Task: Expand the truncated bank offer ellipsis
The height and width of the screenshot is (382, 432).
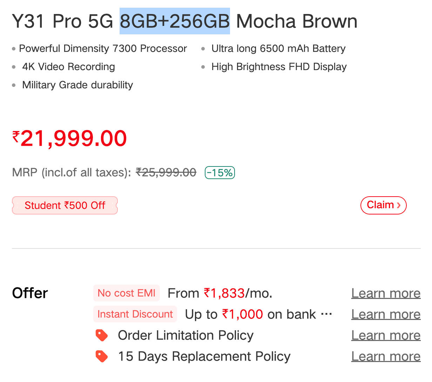Action: (x=326, y=314)
